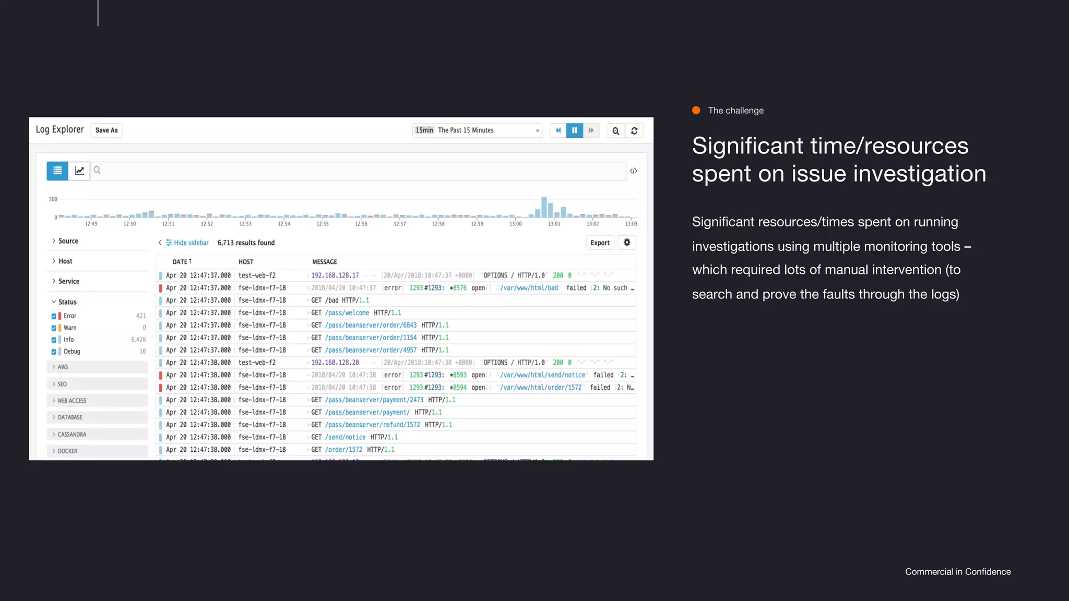This screenshot has height=601, width=1069.
Task: Open the /pass/beanserver/order/6843 log row
Action: point(397,326)
